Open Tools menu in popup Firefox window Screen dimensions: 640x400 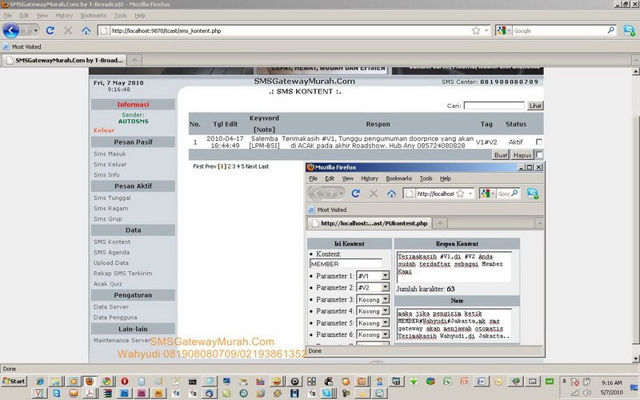click(x=426, y=178)
